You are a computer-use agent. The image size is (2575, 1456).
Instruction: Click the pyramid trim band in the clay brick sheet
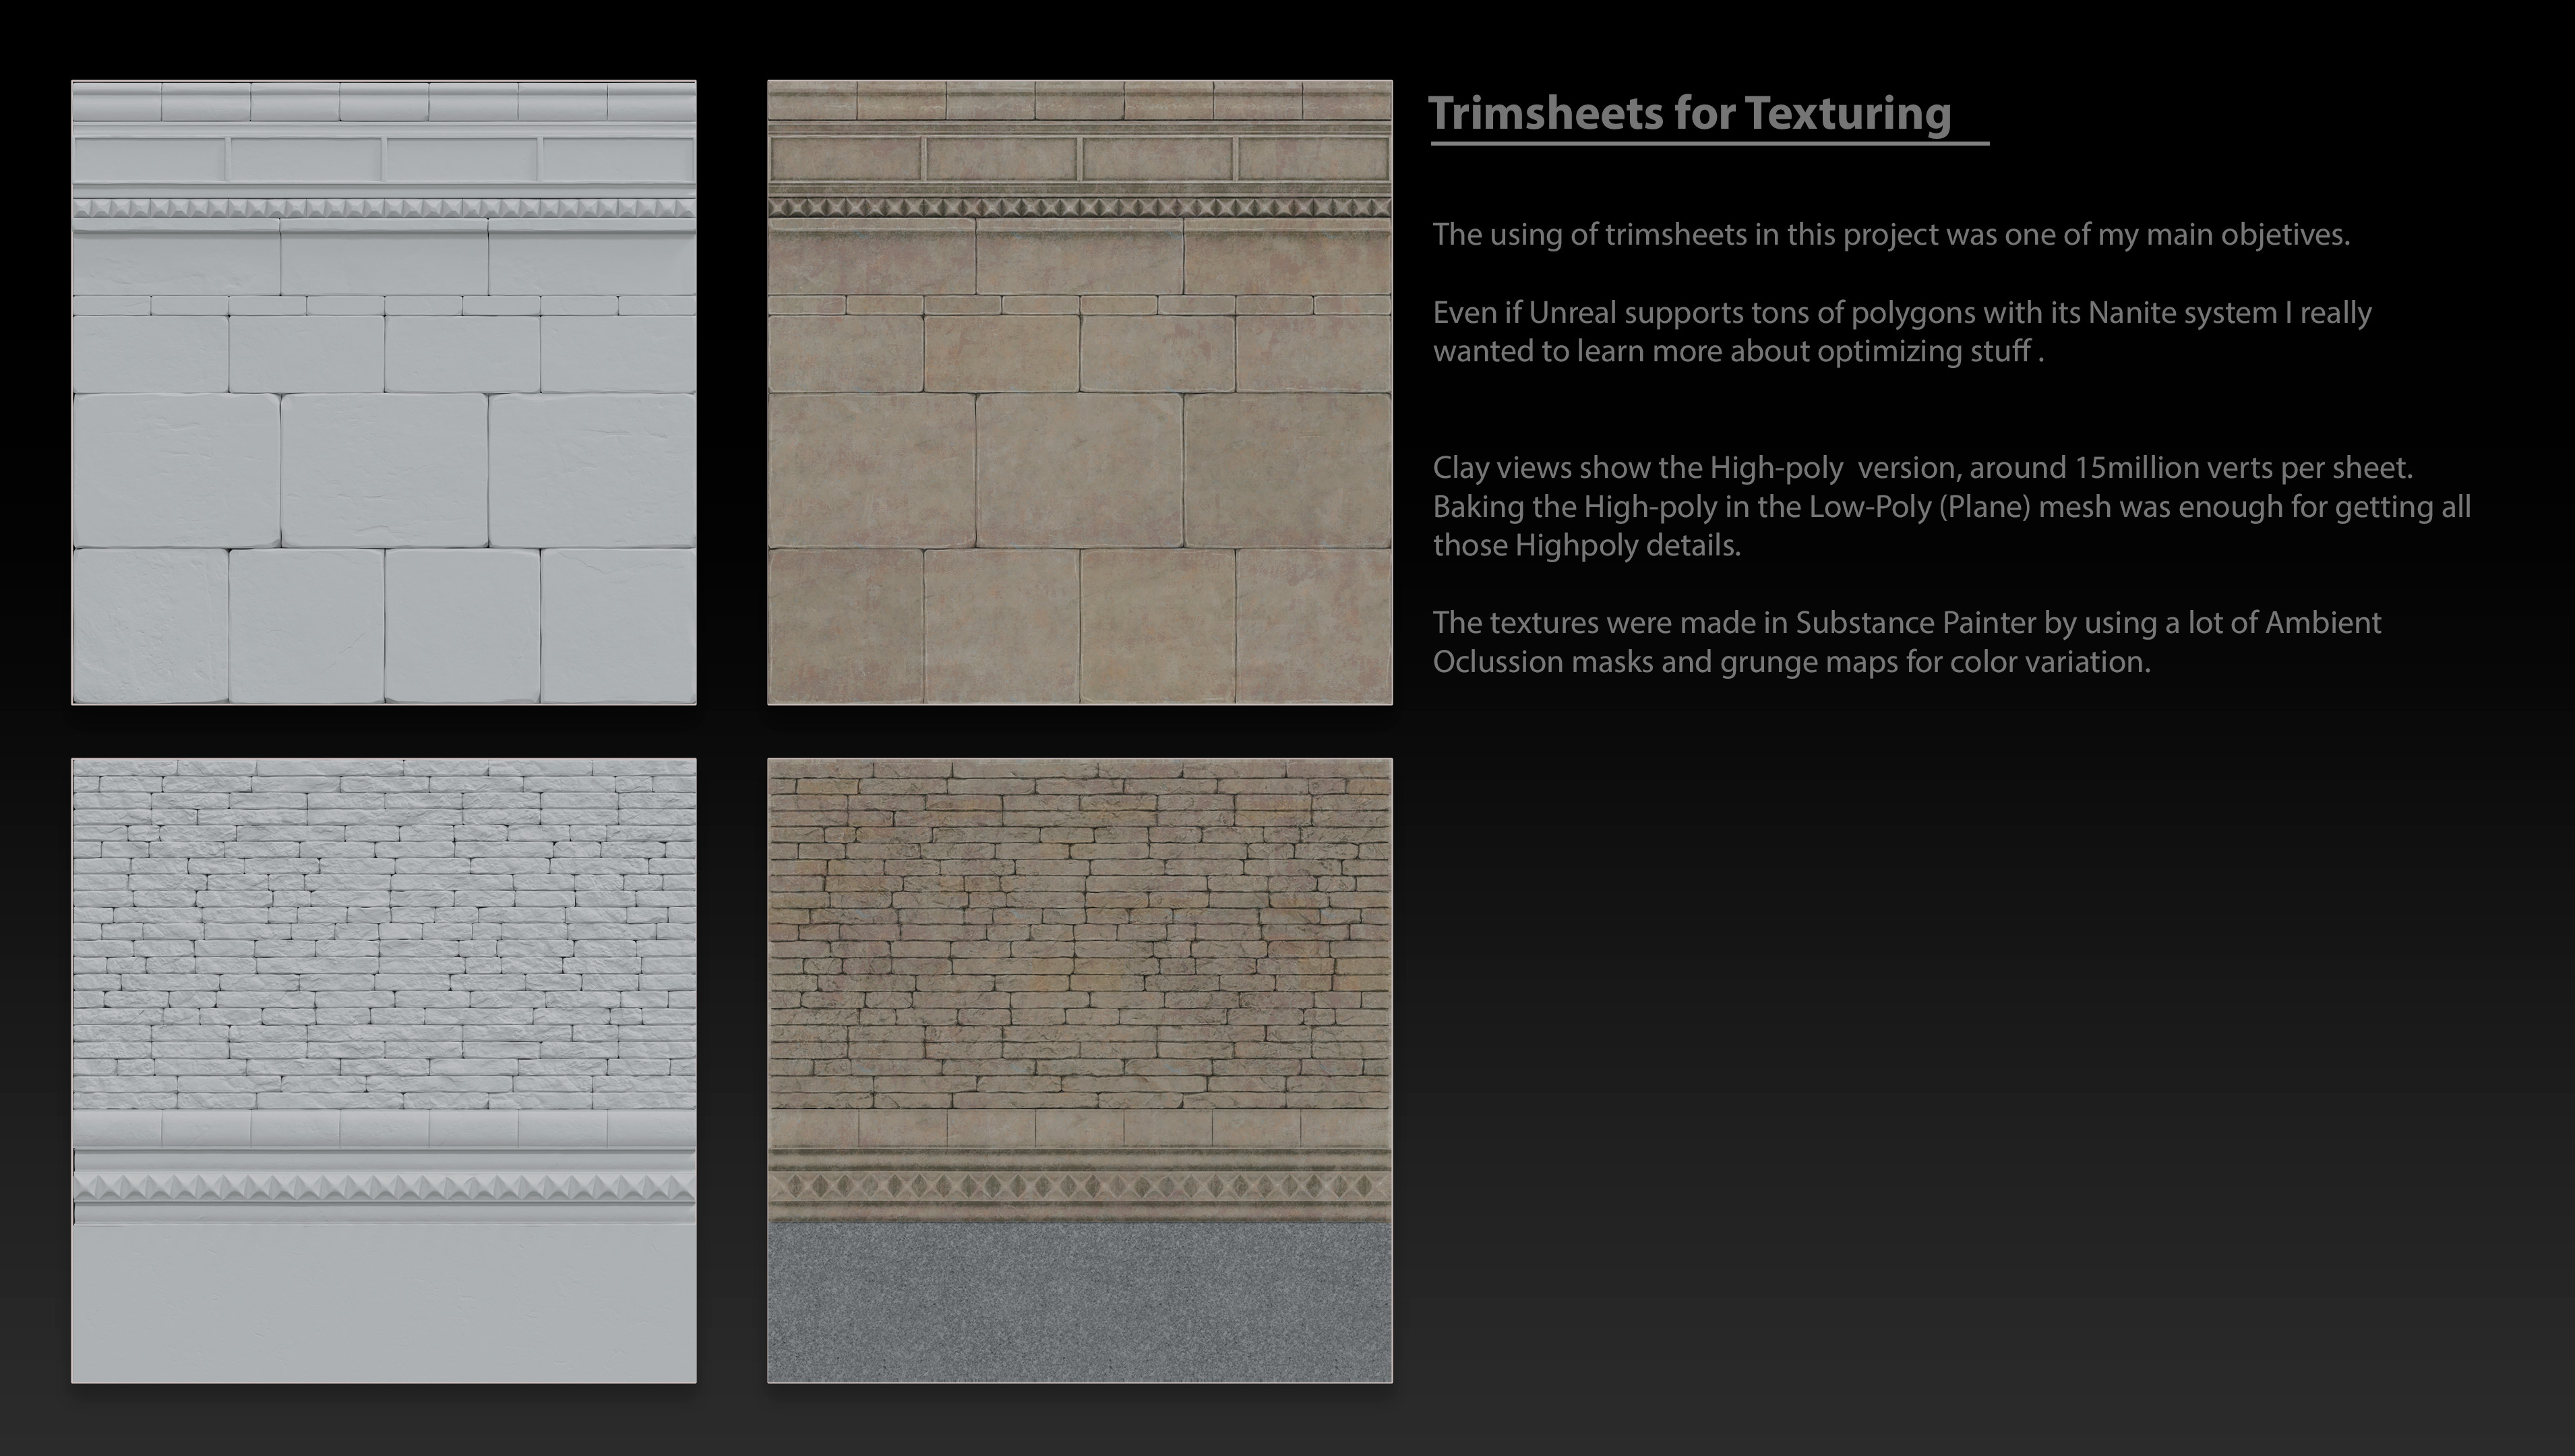point(384,1187)
